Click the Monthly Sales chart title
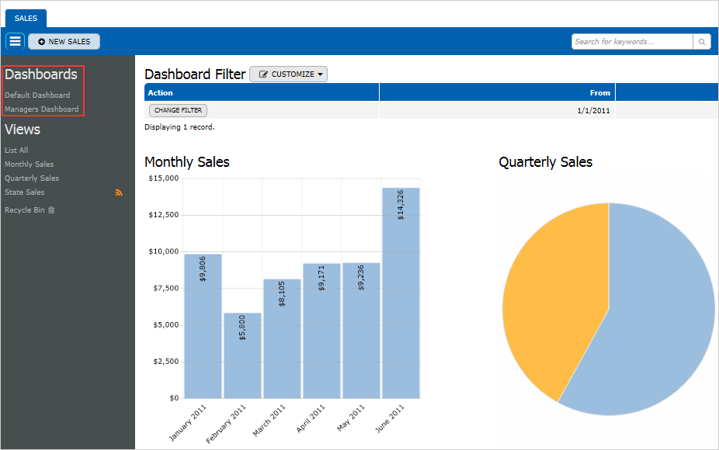The image size is (719, 450). tap(187, 162)
